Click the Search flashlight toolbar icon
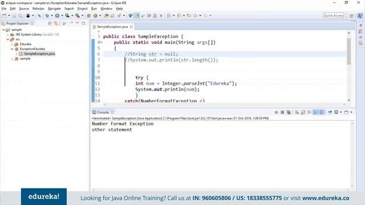This screenshot has height=205, width=365. click(119, 15)
